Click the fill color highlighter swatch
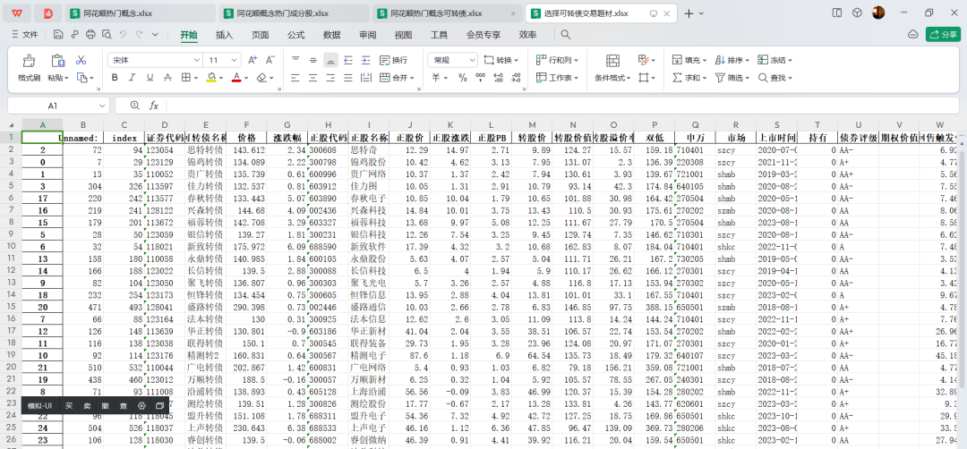967x449 pixels. (211, 78)
